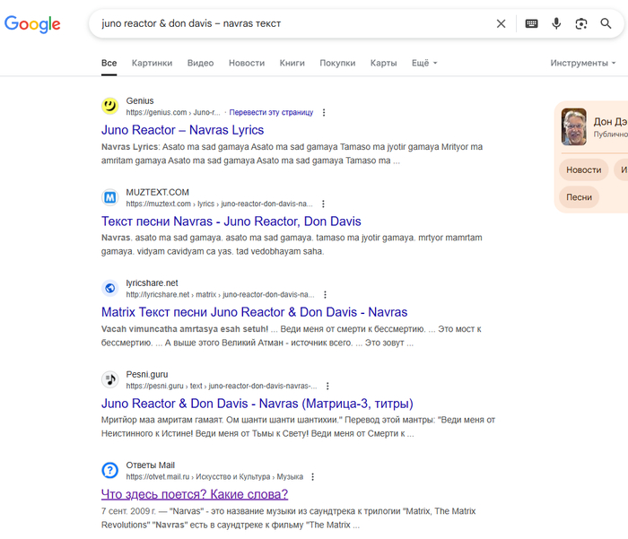Switch to the Книги tab

tap(292, 63)
